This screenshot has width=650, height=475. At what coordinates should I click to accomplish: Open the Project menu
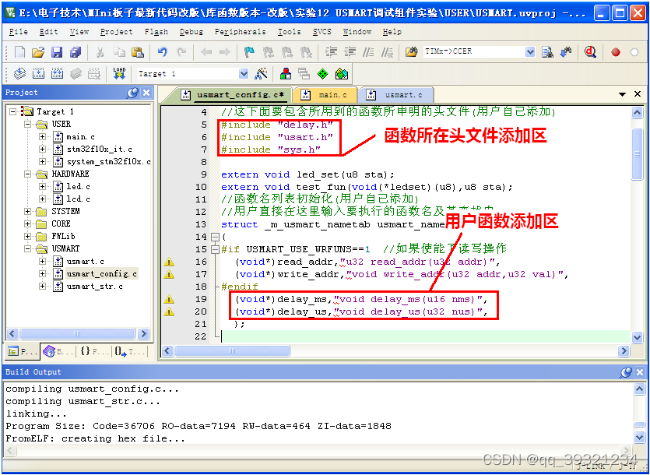pos(116,32)
